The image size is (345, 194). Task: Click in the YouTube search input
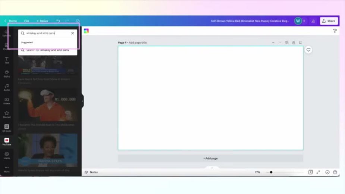tap(47, 33)
